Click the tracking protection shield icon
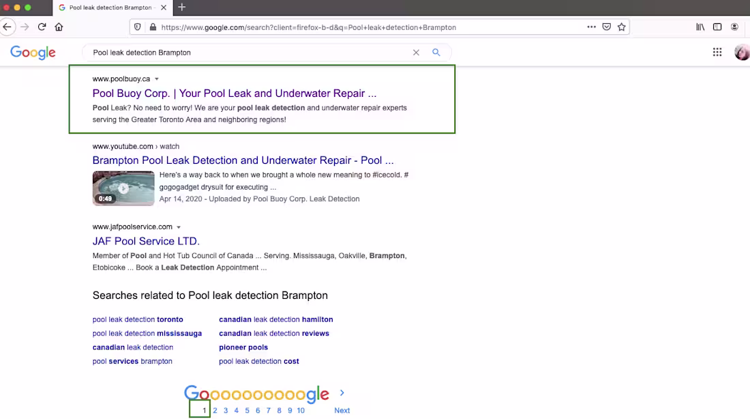750x419 pixels. [136, 27]
